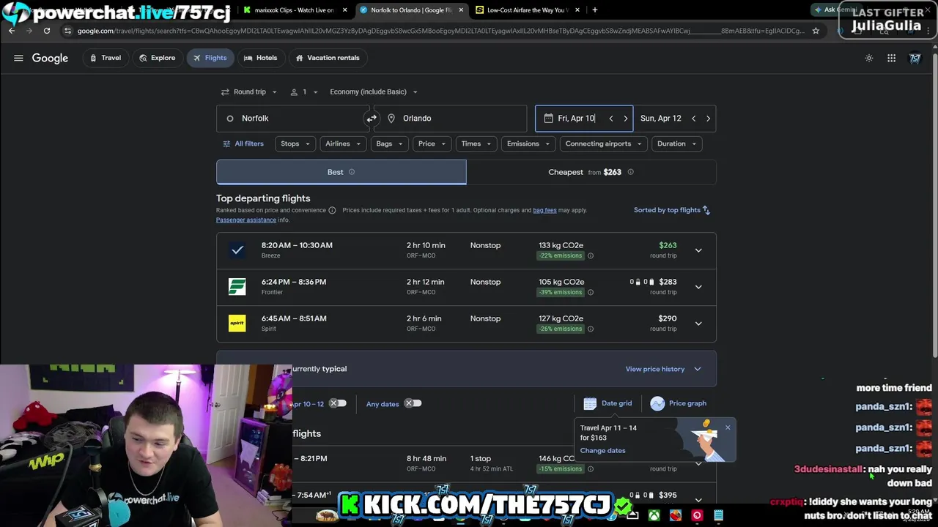Swap origin and destination airports
Viewport: 938px width, 527px height.
(372, 118)
